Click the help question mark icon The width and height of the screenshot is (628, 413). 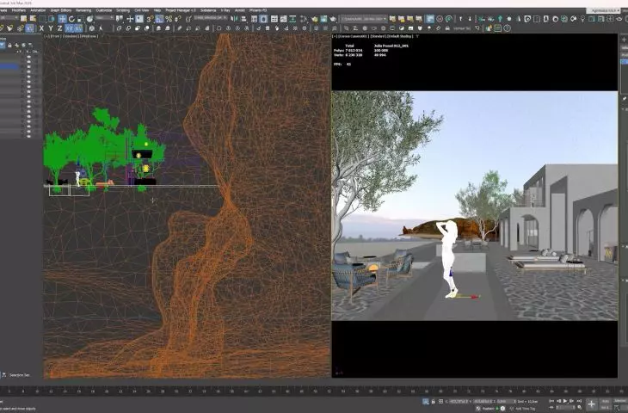[x=507, y=28]
